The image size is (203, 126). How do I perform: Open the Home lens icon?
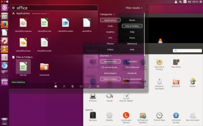[x=56, y=86]
